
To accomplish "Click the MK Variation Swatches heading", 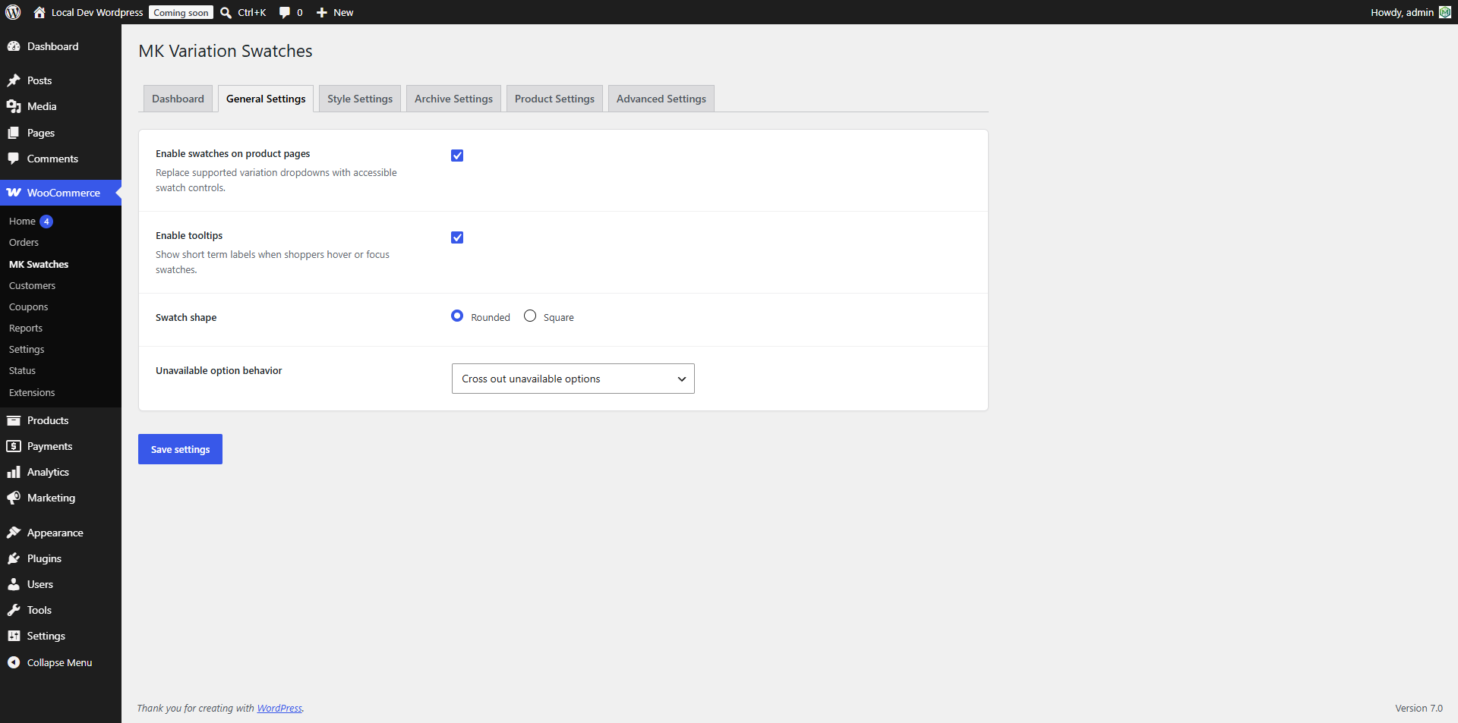I will click(226, 51).
